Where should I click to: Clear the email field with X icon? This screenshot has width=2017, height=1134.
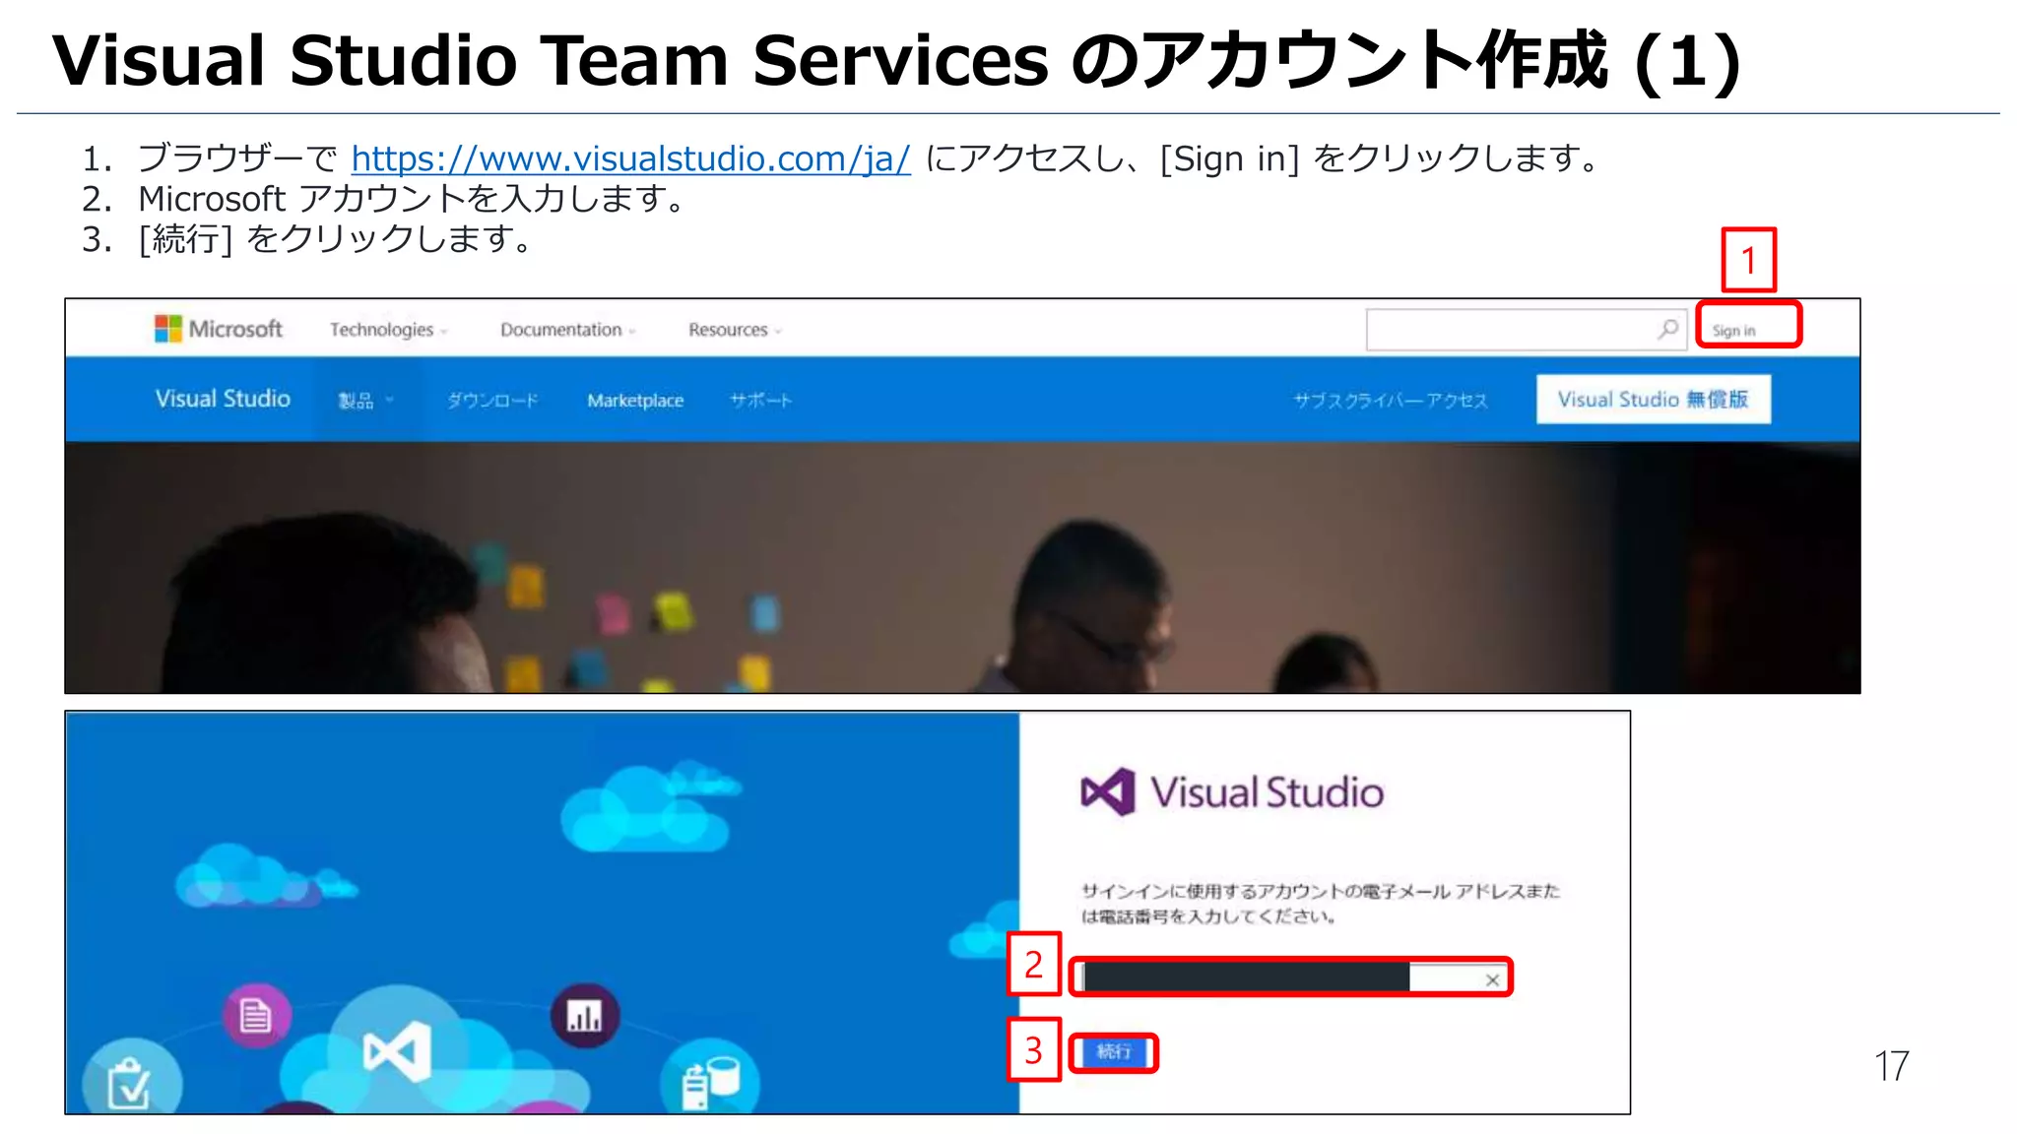(x=1492, y=980)
